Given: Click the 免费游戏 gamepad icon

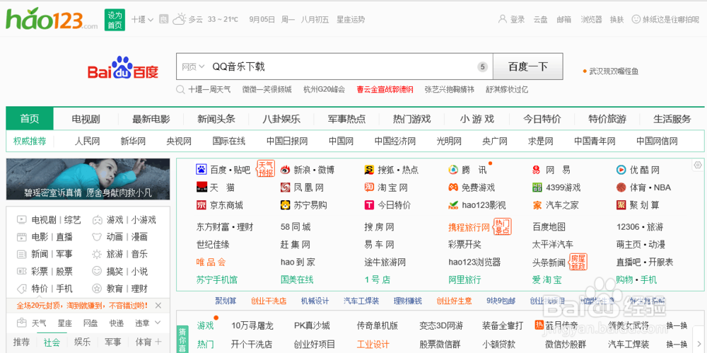Looking at the screenshot, I should pyautogui.click(x=453, y=187).
